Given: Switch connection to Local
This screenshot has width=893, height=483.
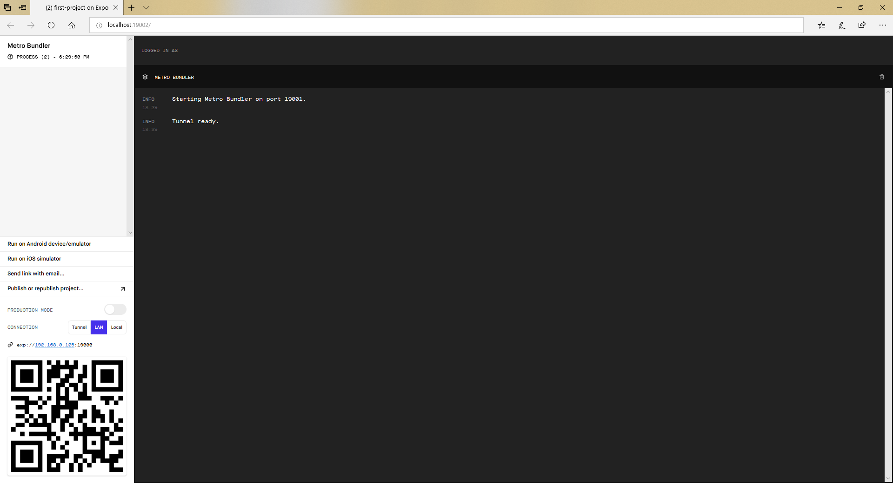Looking at the screenshot, I should (117, 327).
